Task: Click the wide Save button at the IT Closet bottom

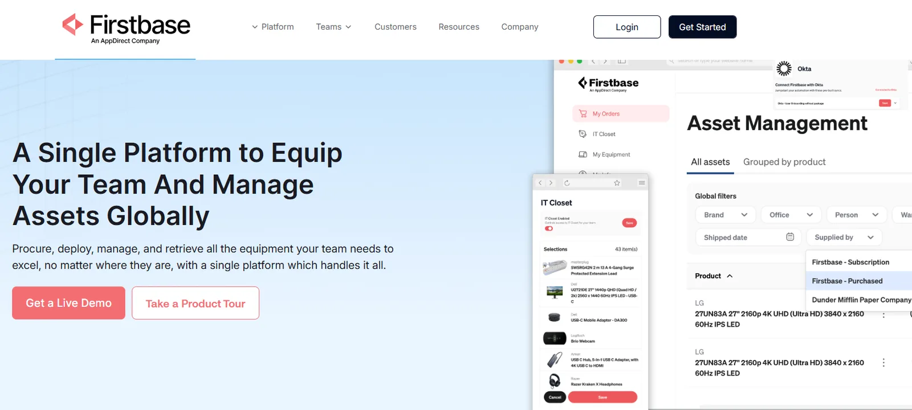Action: point(602,397)
